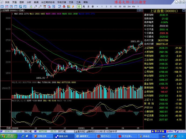This screenshot has height=139, width=186.
Task: Expand the 工具 menu
Action: pos(78,2)
